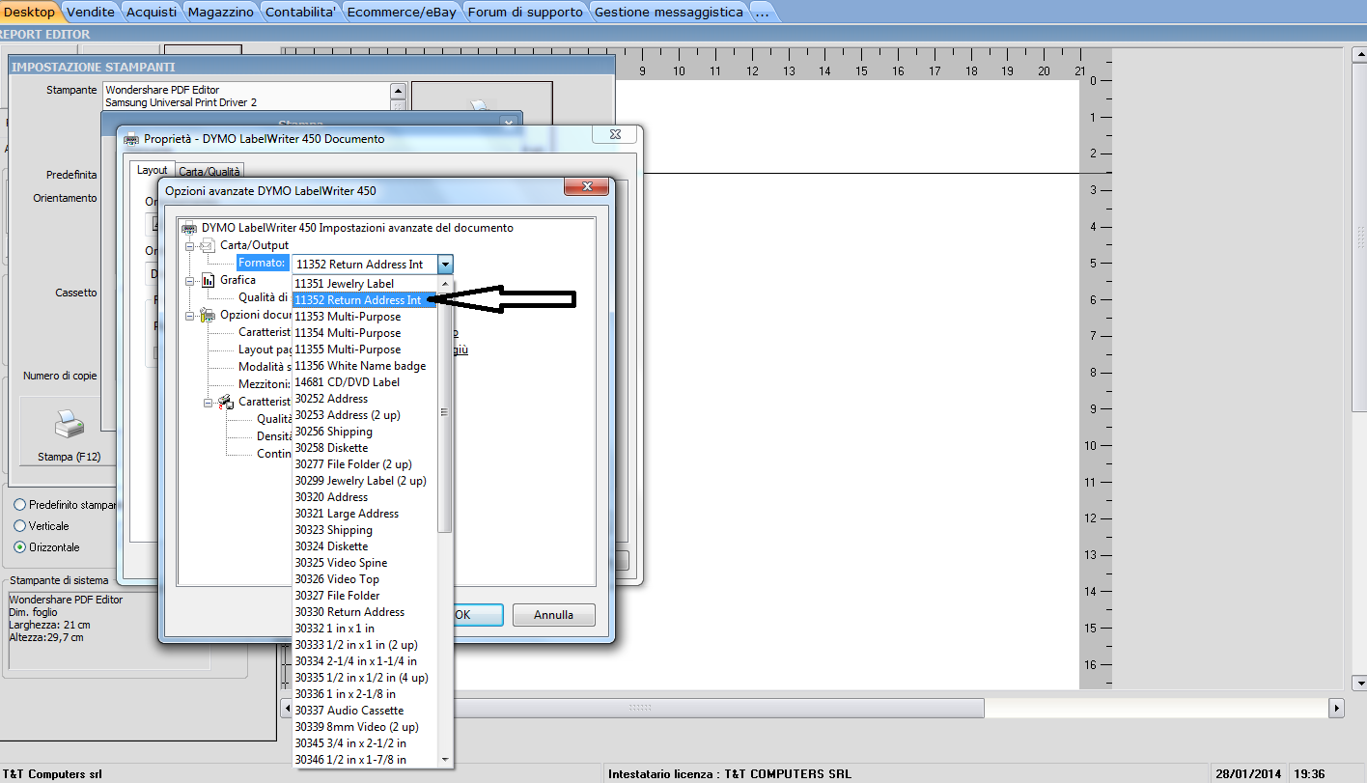Viewport: 1367px width, 783px height.
Task: Click the Caratteristiche stampante icon under Opzioni documento
Action: (x=226, y=402)
